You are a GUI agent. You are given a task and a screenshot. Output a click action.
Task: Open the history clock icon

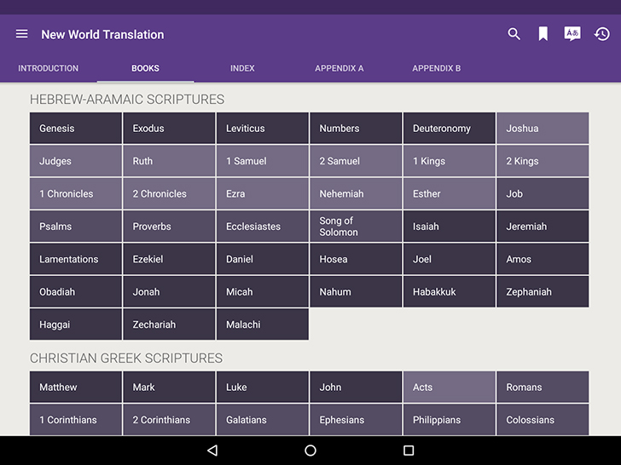(x=601, y=34)
